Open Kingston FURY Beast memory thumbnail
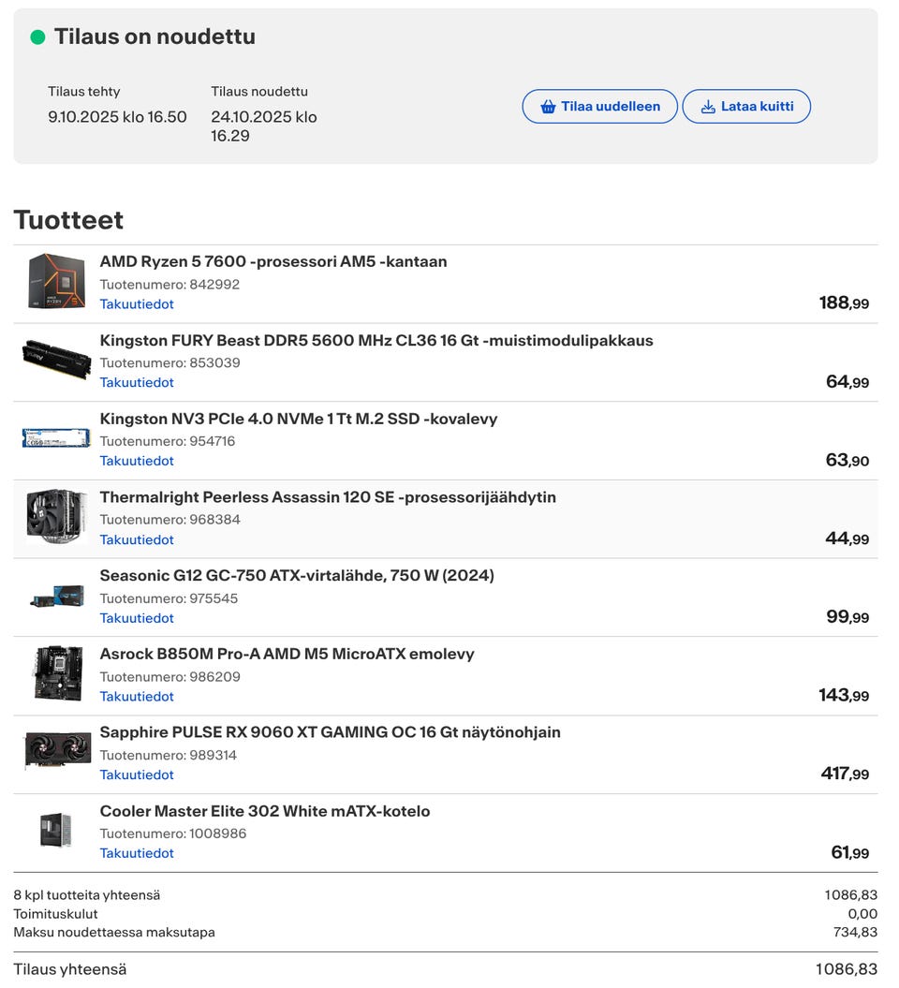Viewport: 899px width, 988px height. point(56,360)
